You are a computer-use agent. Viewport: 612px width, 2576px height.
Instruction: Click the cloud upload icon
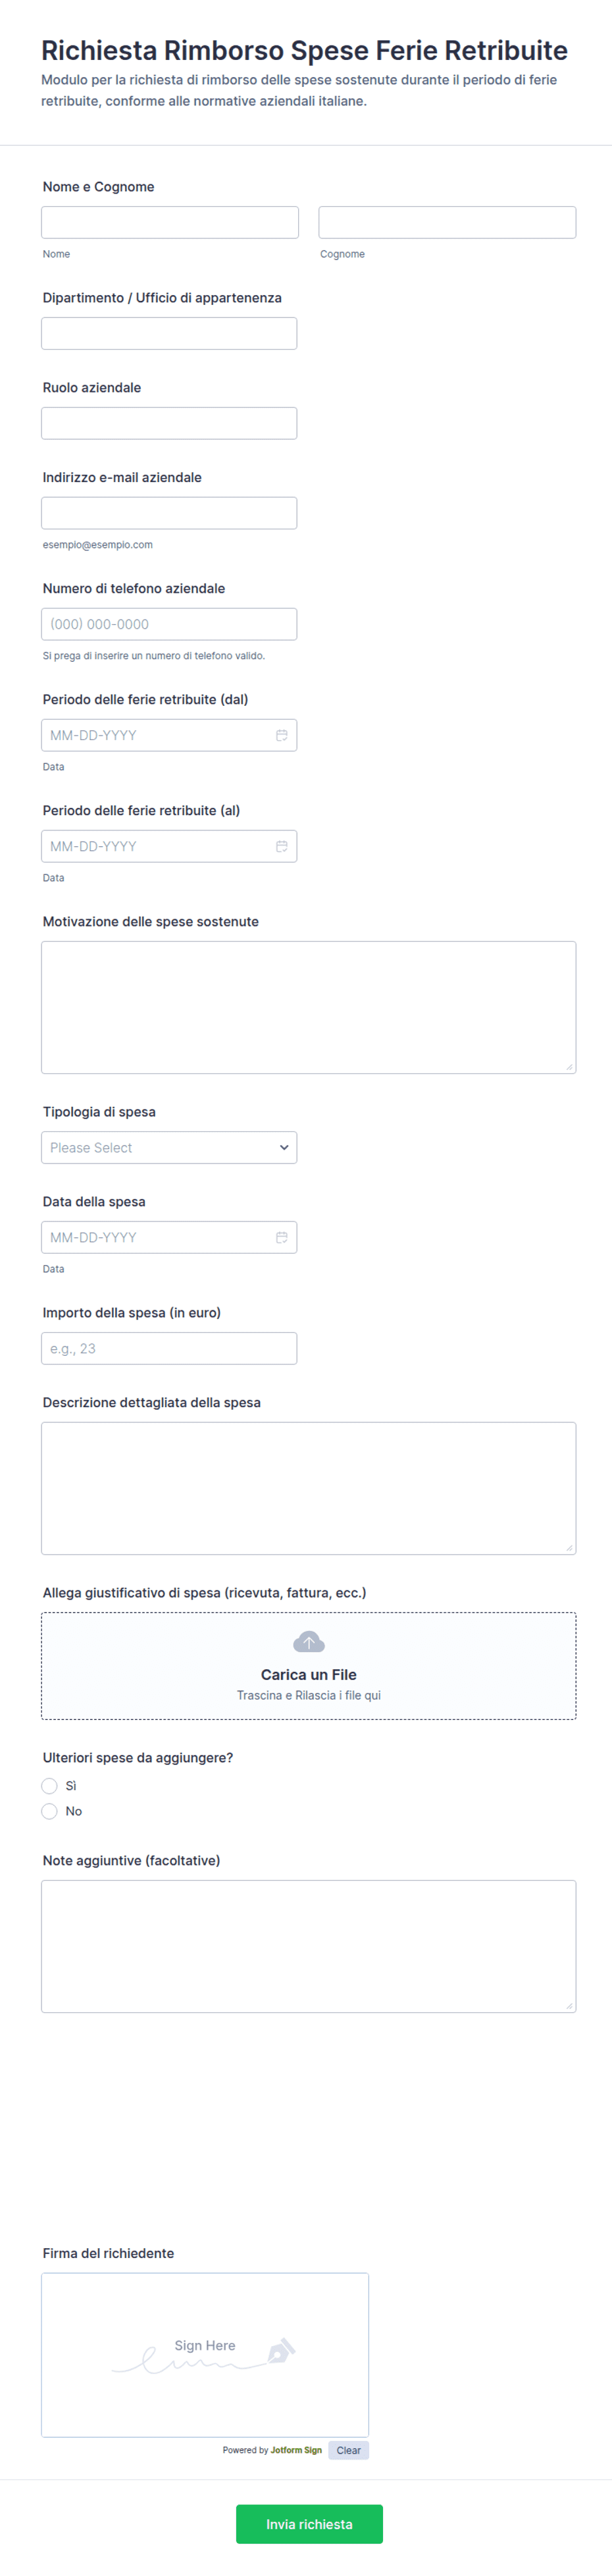coord(309,1642)
